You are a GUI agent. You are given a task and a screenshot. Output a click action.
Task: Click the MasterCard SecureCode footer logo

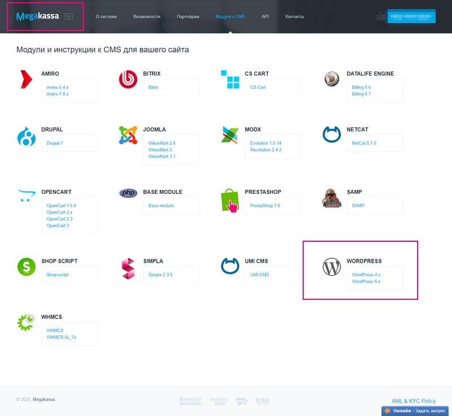[190, 401]
